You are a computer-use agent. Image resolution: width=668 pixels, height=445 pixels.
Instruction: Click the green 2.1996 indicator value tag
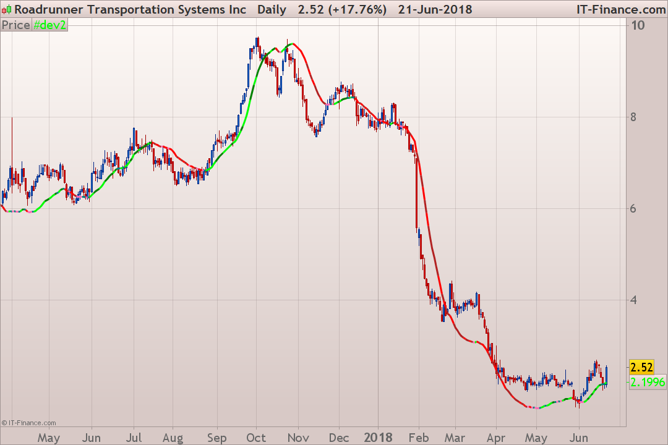[647, 382]
